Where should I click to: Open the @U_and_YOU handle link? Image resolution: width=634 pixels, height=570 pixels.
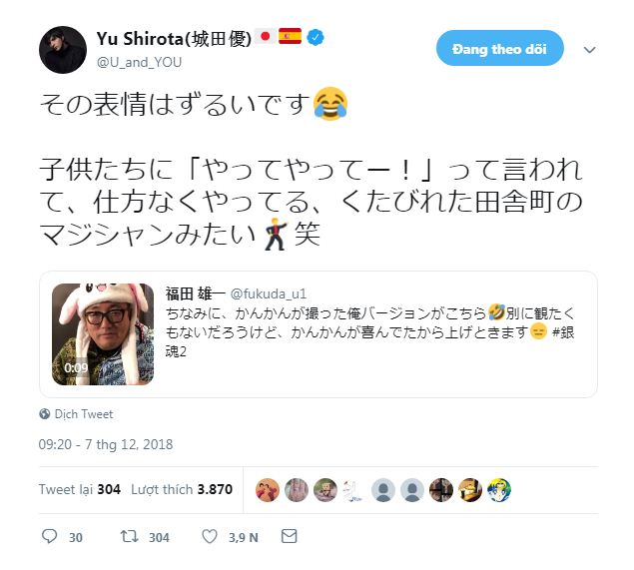tap(139, 62)
